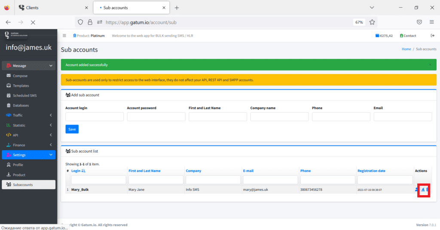Click the Statistic chart icon
The width and height of the screenshot is (440, 230).
tap(9, 125)
